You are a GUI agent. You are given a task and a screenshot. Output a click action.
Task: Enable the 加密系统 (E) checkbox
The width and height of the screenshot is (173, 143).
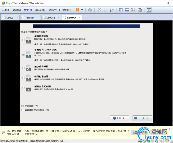[x=23, y=106]
